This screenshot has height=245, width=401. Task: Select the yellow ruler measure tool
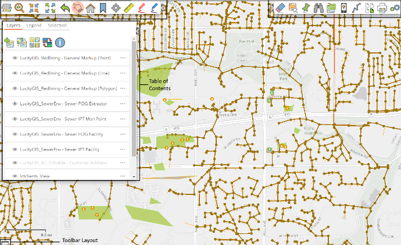pos(129,8)
